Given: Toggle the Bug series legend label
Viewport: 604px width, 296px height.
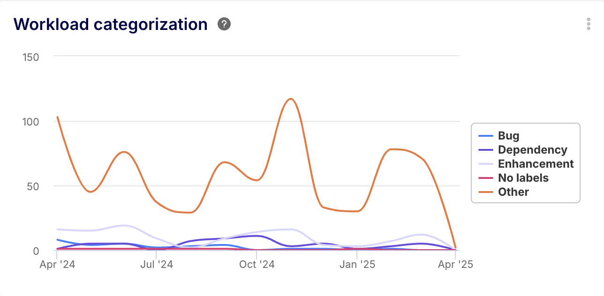Looking at the screenshot, I should [508, 136].
